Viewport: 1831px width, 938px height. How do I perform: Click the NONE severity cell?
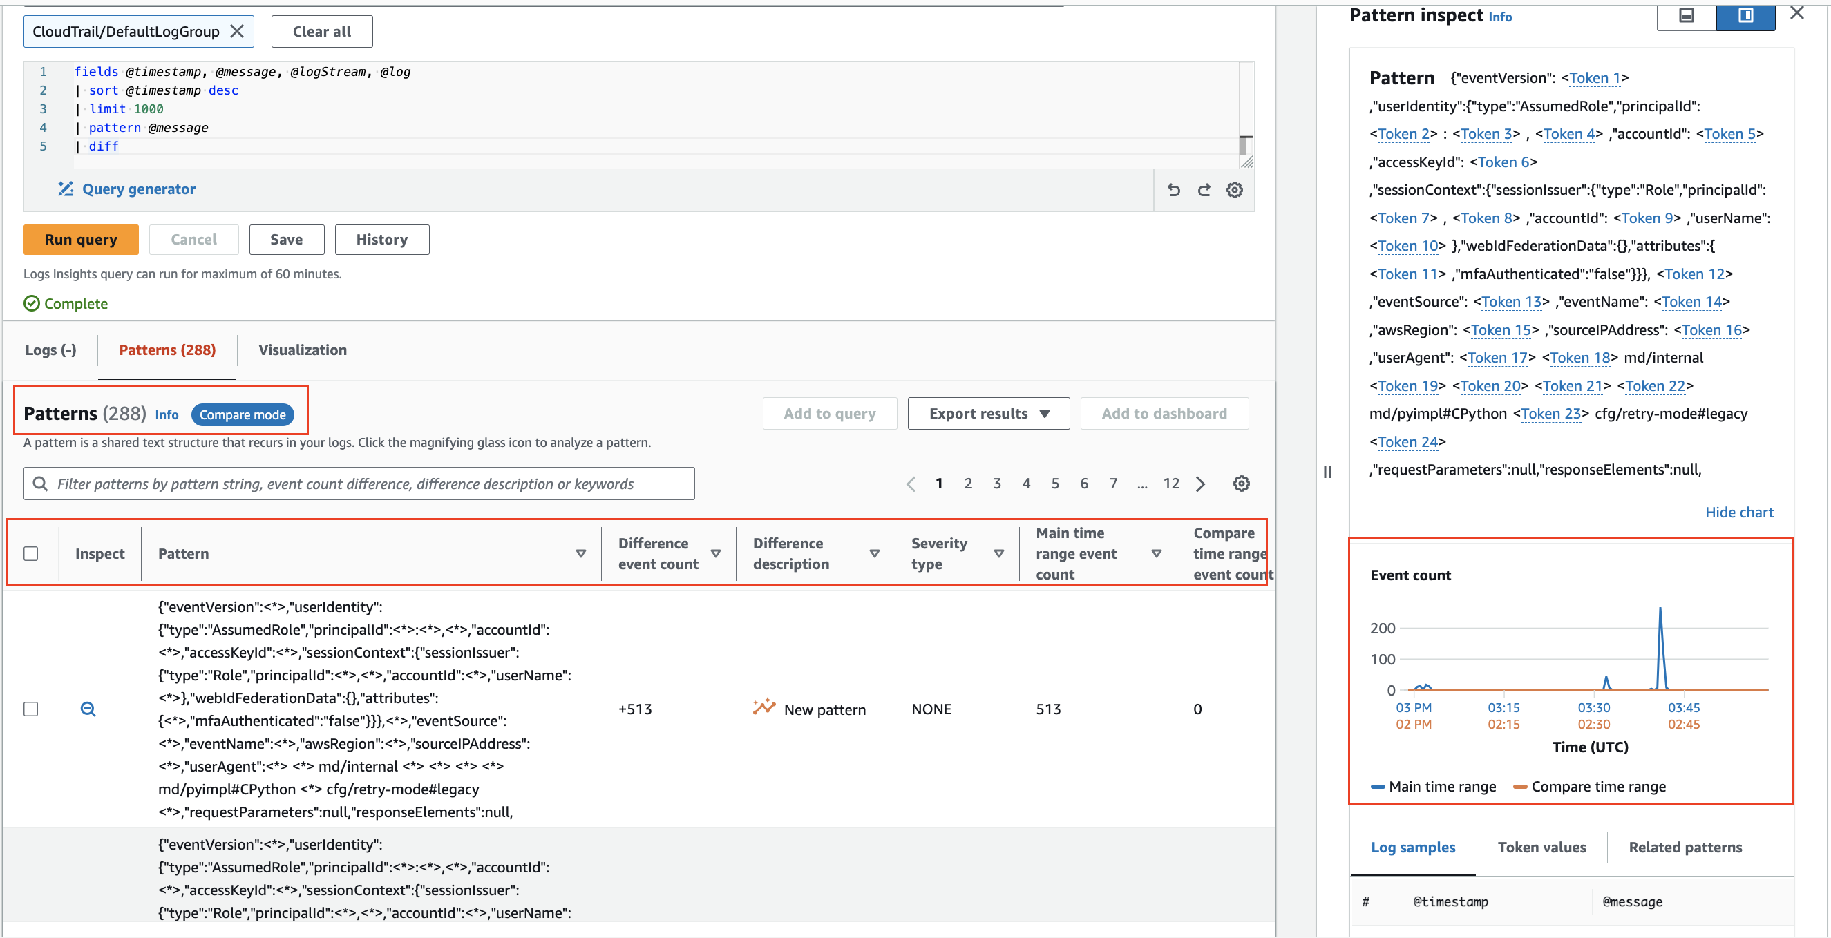[x=931, y=709]
